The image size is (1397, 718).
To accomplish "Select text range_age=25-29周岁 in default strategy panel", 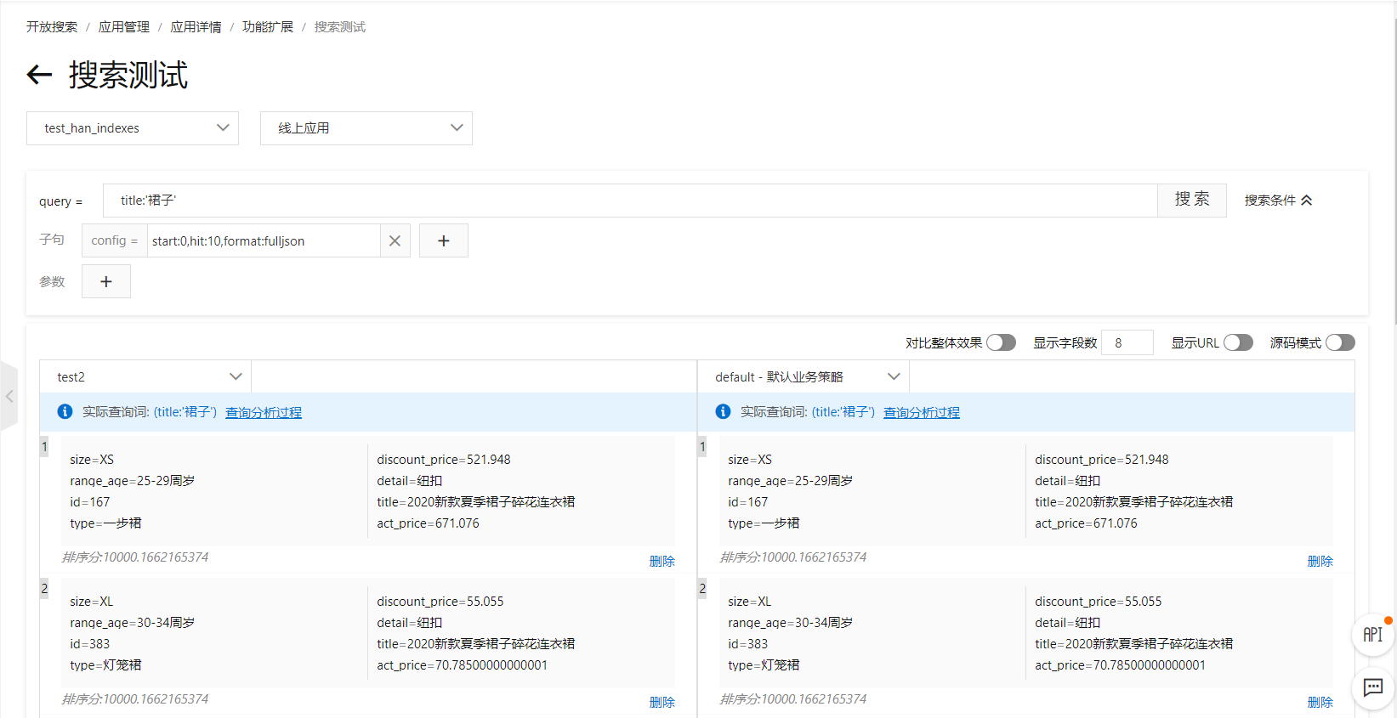I will [x=791, y=481].
